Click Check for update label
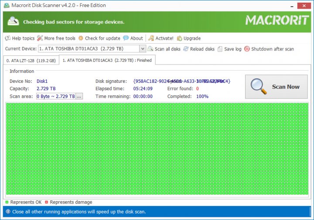 coord(102,38)
